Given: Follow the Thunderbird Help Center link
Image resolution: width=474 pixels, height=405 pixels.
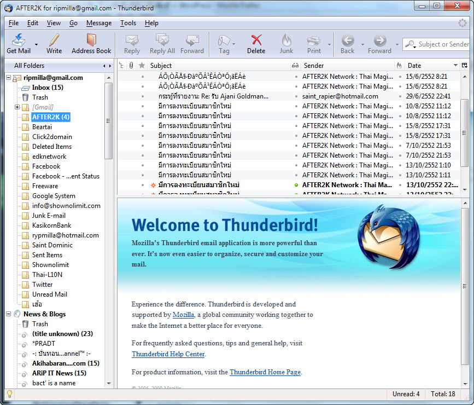Looking at the screenshot, I should (x=168, y=354).
